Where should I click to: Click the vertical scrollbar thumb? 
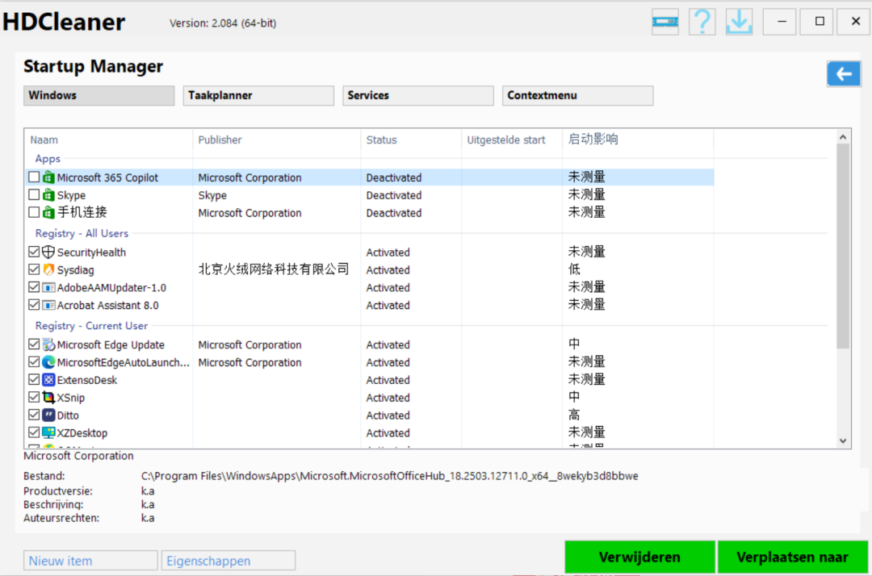pos(843,246)
